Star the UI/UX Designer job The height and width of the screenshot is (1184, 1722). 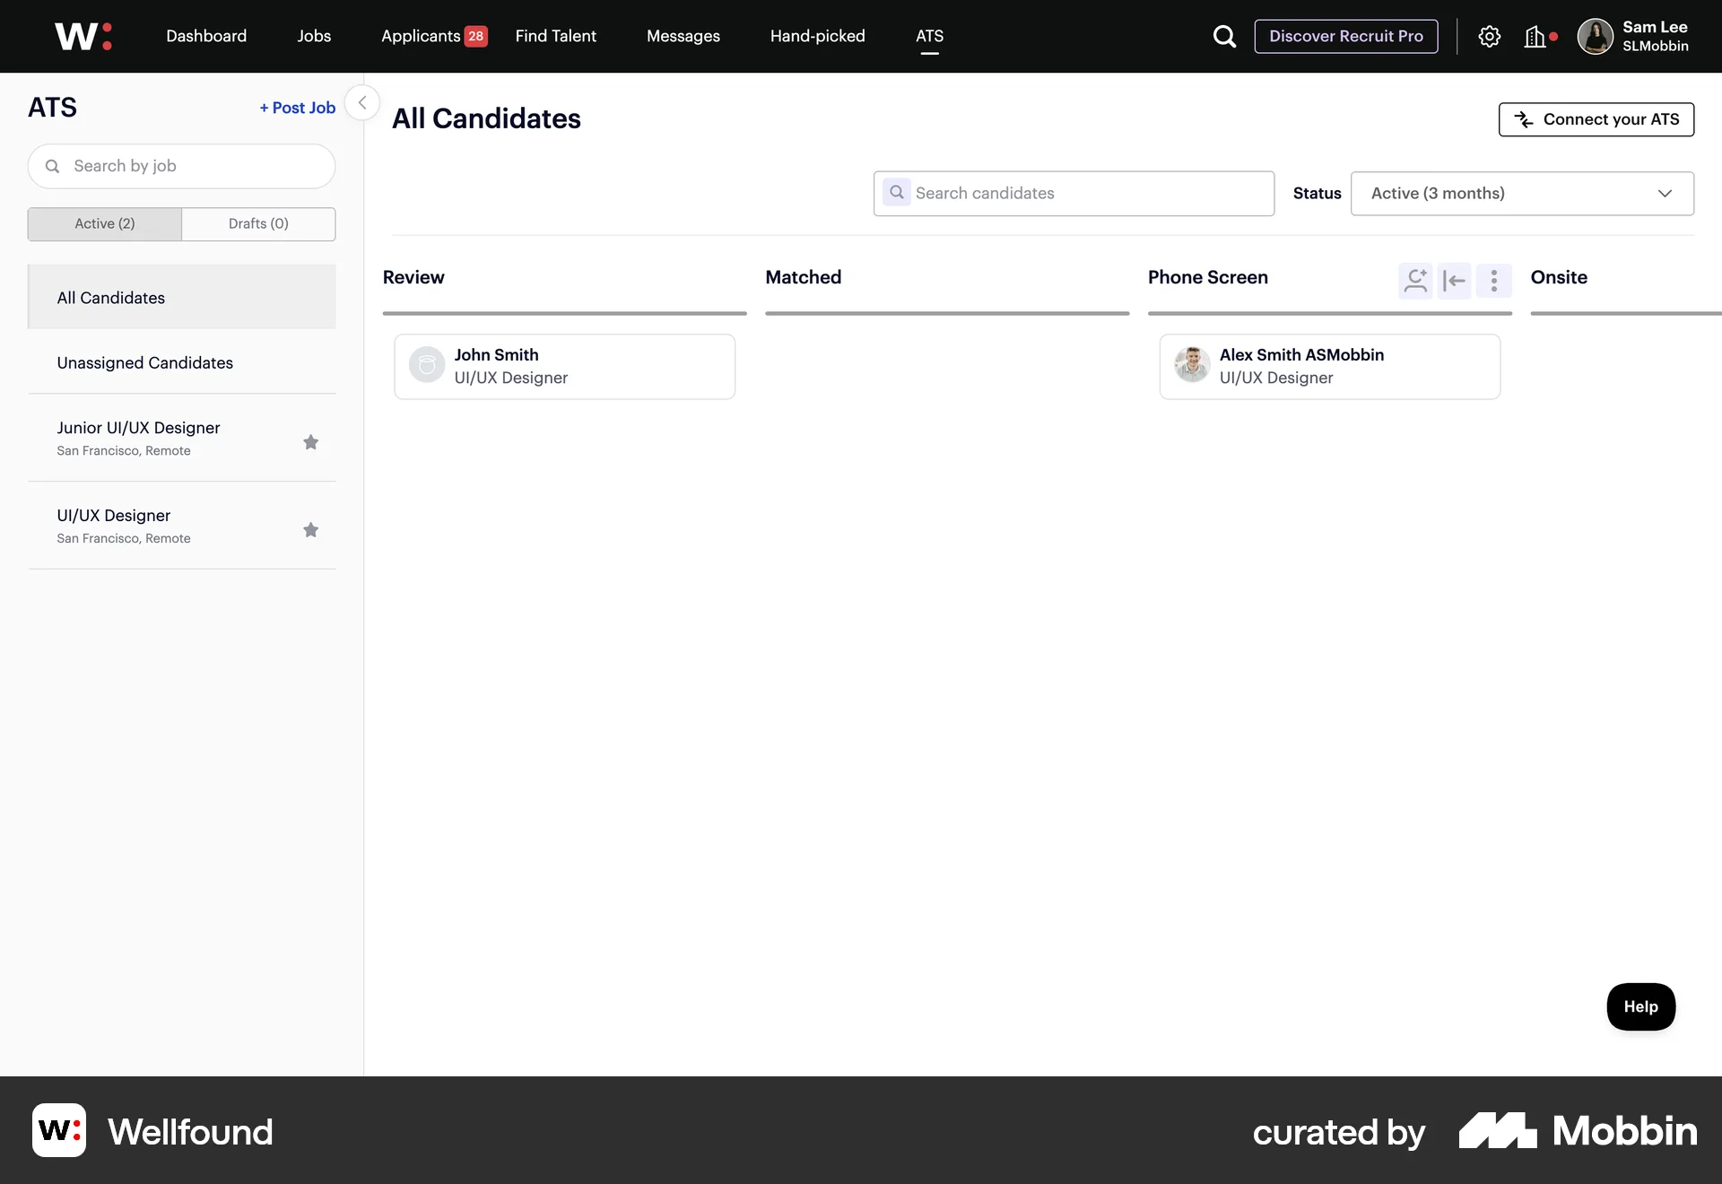(310, 530)
